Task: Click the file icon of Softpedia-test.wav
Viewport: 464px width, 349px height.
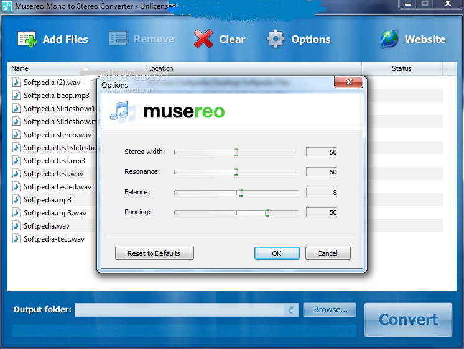Action: [x=16, y=239]
